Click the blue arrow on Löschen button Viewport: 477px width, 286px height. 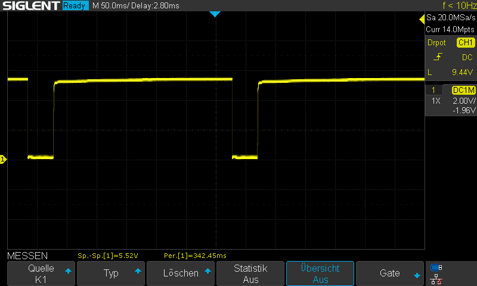(207, 271)
